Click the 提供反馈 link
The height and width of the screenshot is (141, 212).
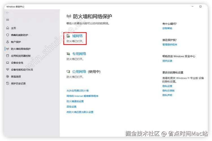click(x=167, y=61)
